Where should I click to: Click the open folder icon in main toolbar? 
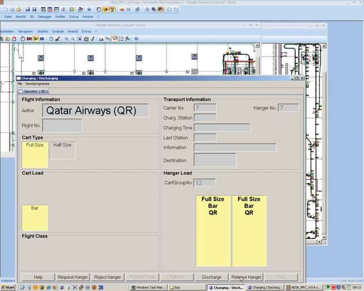[19, 9]
